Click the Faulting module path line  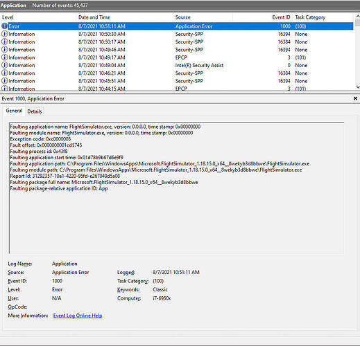[x=156, y=170]
